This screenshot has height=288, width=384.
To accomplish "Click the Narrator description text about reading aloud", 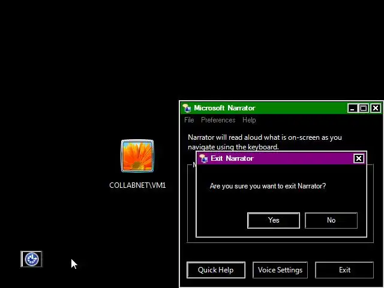I will (265, 142).
